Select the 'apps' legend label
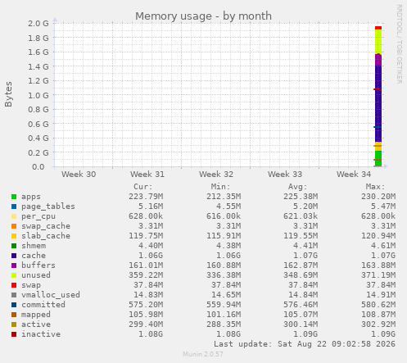The height and width of the screenshot is (363, 407). [x=31, y=197]
